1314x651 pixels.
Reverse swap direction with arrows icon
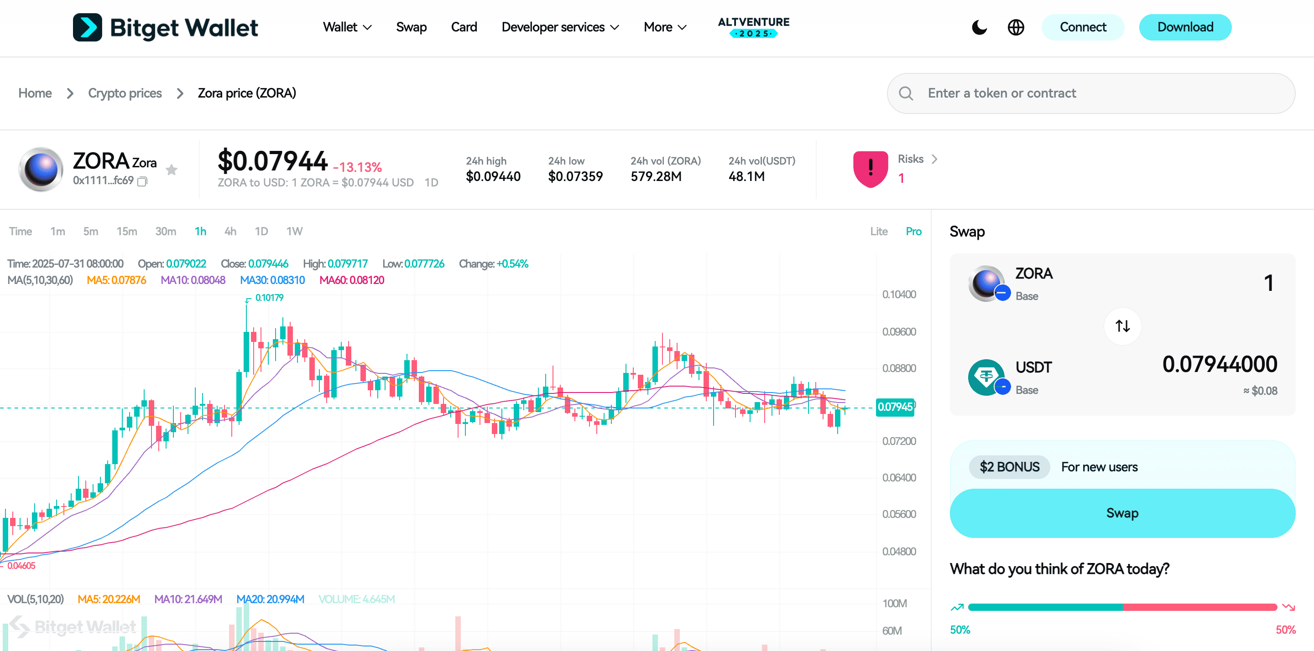click(1122, 326)
